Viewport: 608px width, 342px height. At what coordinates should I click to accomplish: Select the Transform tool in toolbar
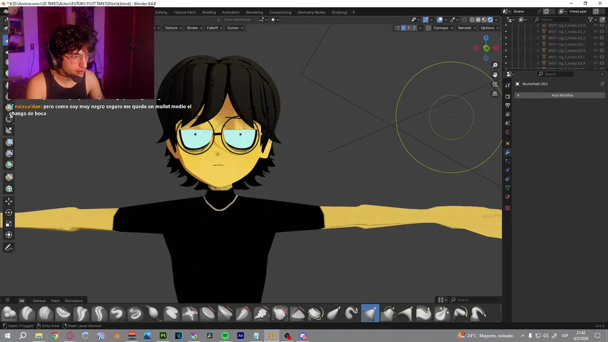(x=9, y=235)
